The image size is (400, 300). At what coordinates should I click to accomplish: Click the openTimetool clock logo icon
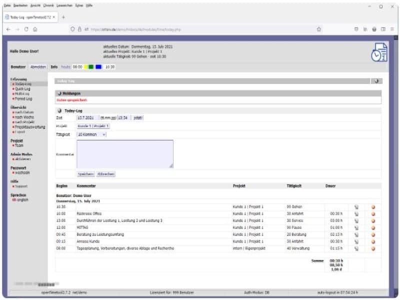pyautogui.click(x=379, y=52)
